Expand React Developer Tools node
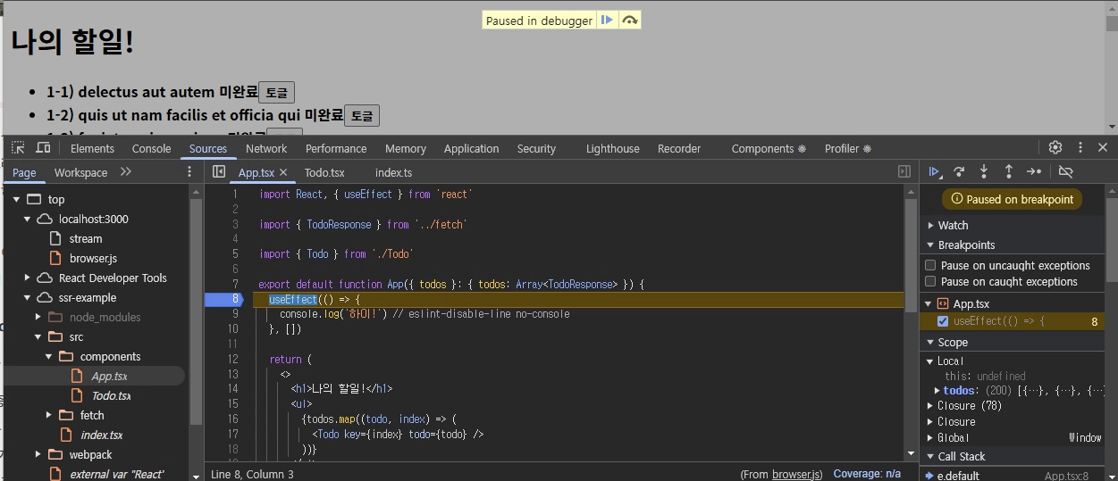 (x=28, y=278)
